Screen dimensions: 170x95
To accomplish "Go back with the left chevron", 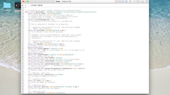I will (x=26, y=5).
